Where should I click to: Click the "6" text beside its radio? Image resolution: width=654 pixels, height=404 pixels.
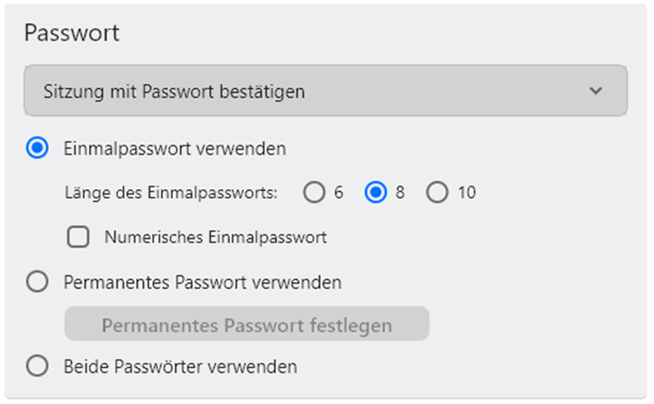pos(339,193)
